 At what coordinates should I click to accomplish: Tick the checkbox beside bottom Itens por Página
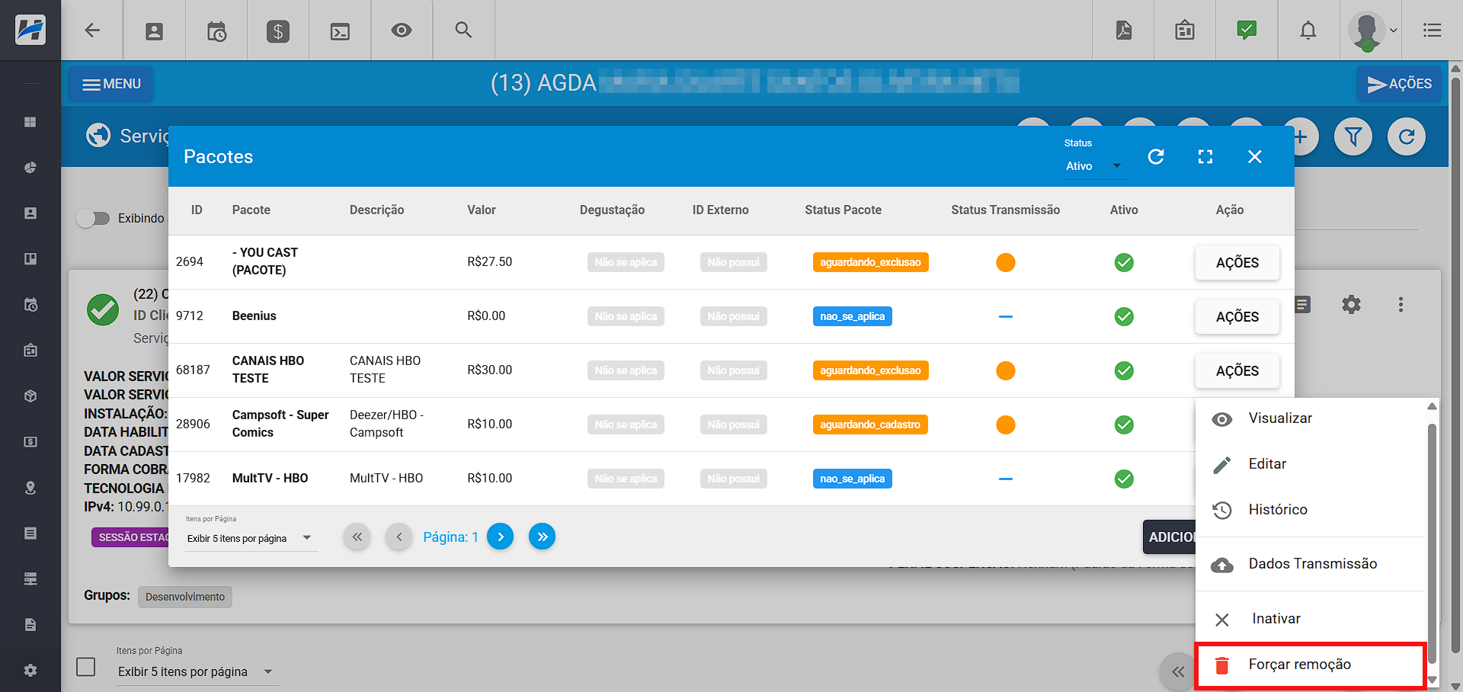tap(86, 667)
